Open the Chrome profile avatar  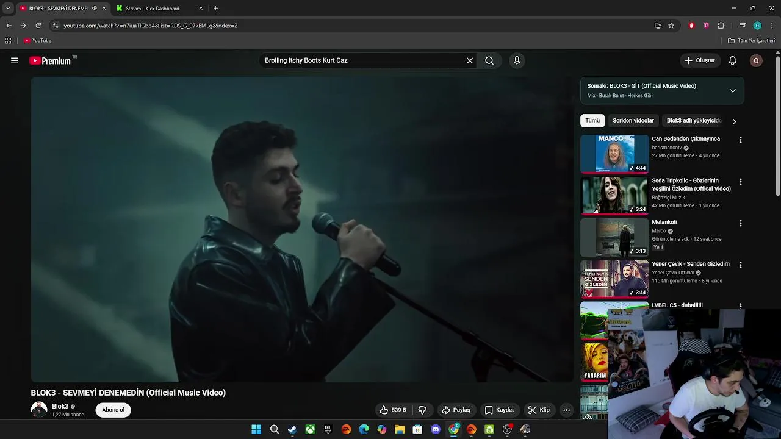[757, 26]
